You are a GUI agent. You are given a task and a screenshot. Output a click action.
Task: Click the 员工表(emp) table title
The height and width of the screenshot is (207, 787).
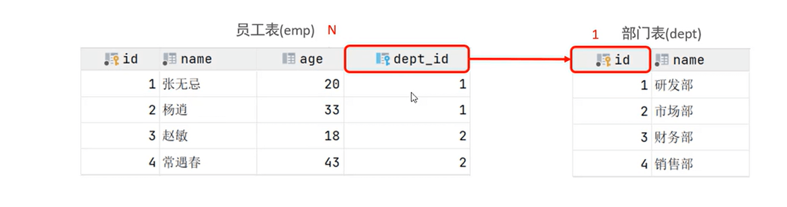pos(275,31)
